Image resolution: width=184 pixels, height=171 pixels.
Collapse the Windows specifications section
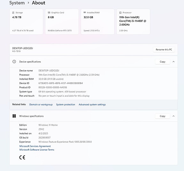pos(173,116)
